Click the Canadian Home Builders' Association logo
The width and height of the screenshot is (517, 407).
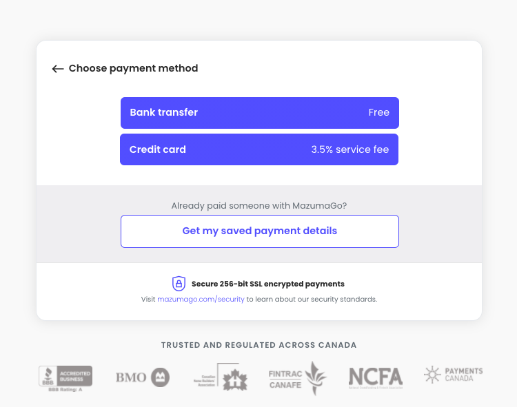221,377
